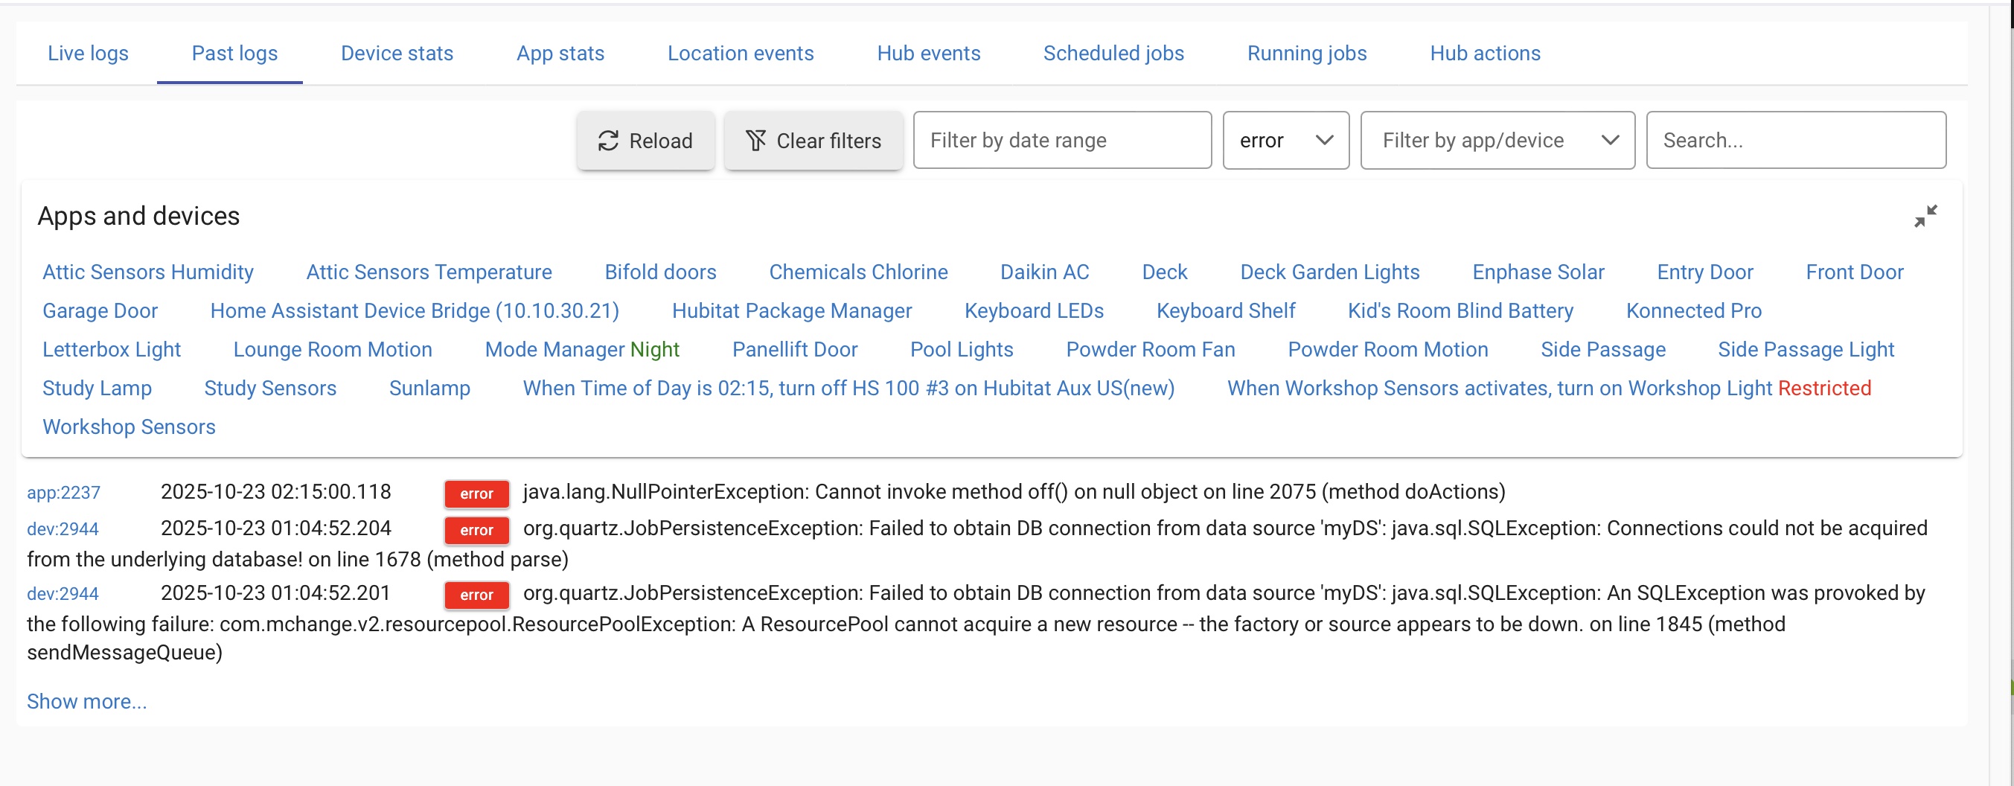Open the Device stats tab
The height and width of the screenshot is (786, 2014).
click(x=397, y=53)
